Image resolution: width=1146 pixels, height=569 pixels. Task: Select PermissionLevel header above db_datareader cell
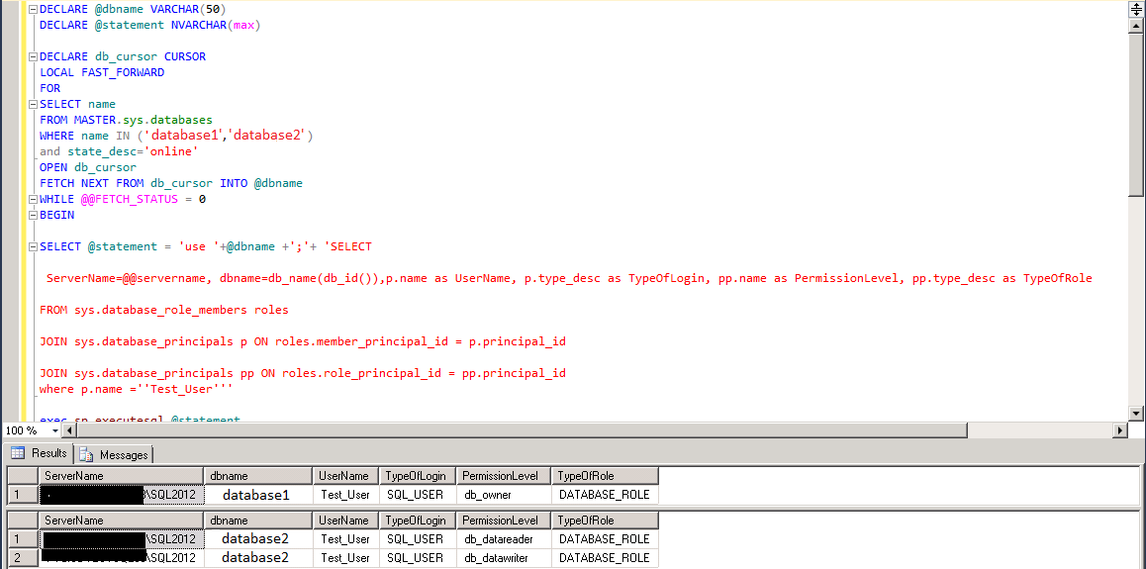(x=504, y=521)
